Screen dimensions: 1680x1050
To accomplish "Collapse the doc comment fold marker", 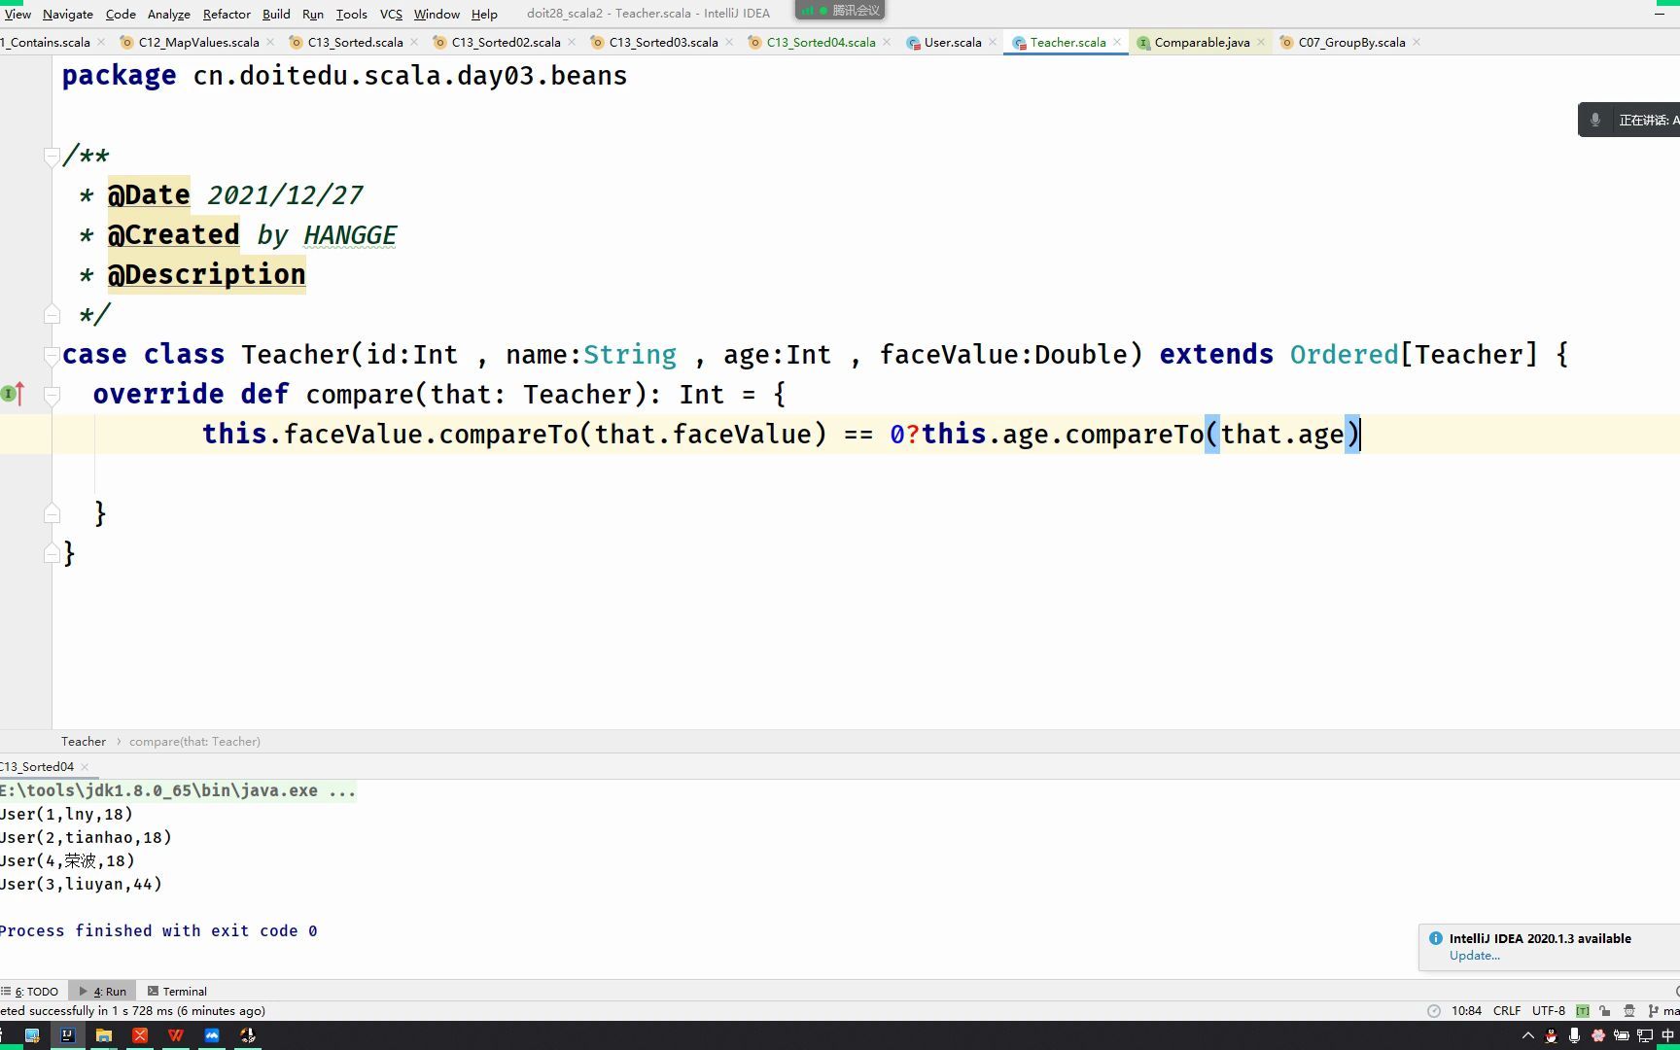I will 52,156.
